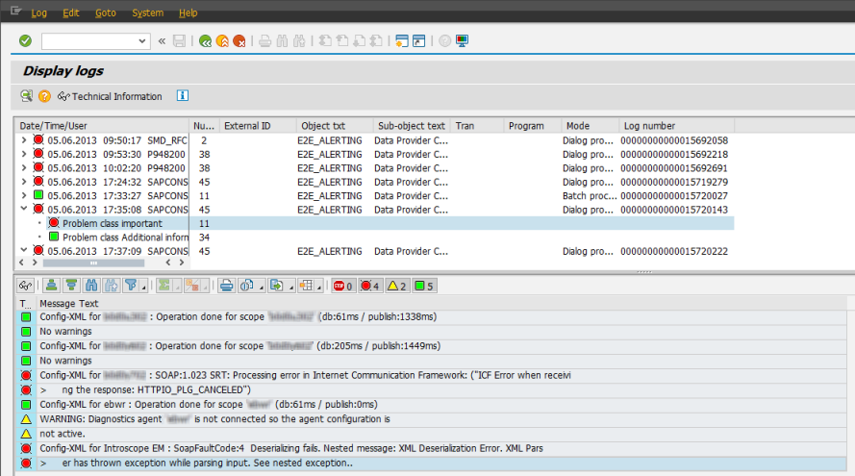Create a new session via window icon
Screen dimensions: 855x476
pos(402,41)
